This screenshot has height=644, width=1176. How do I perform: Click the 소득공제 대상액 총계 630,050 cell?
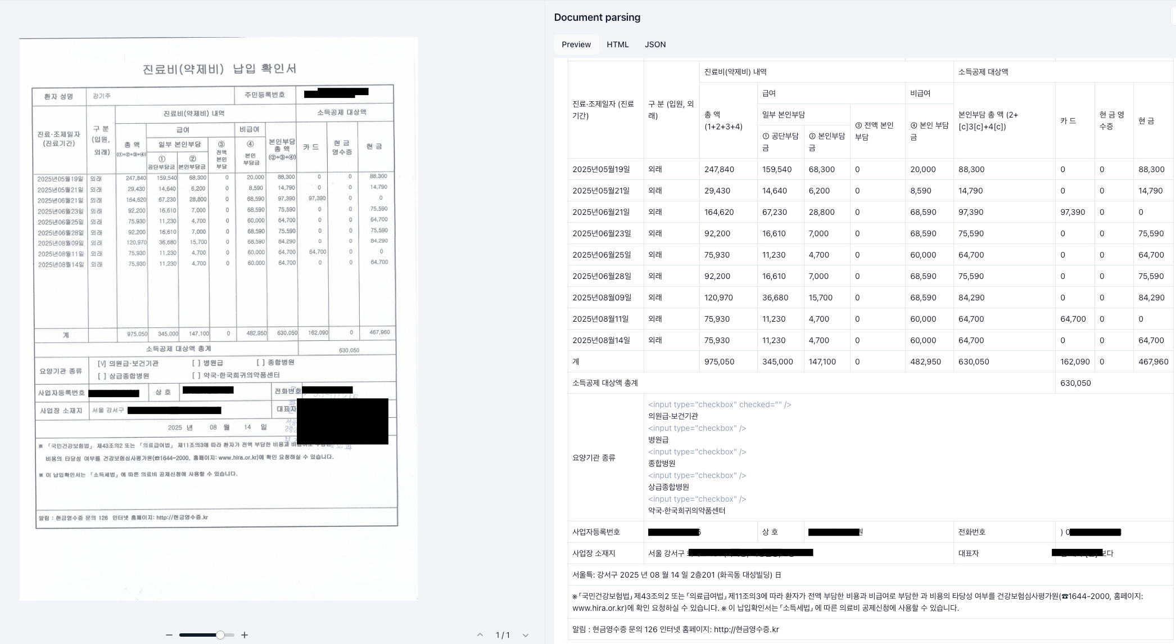(1075, 383)
